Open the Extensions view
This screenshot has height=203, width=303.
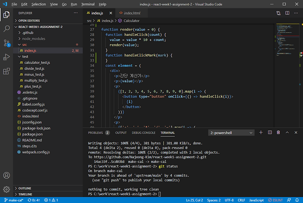(6, 71)
